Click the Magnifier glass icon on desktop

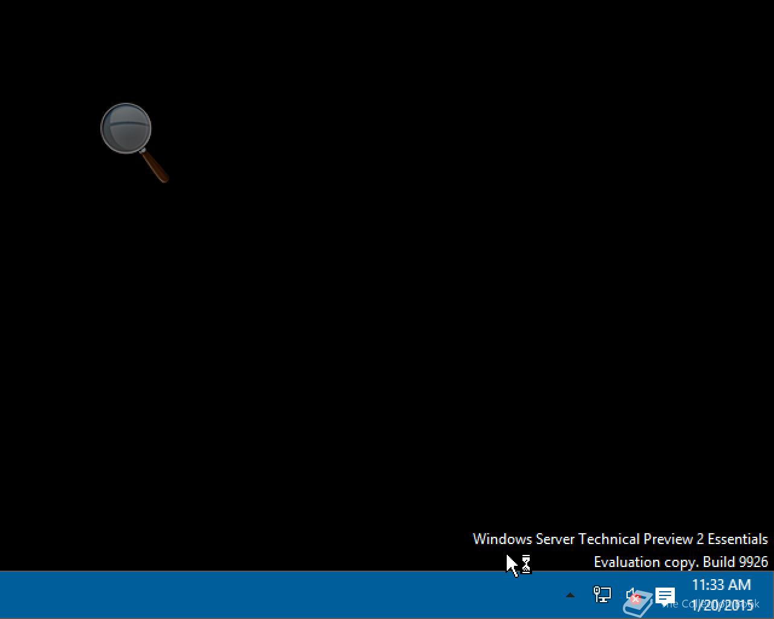(134, 142)
